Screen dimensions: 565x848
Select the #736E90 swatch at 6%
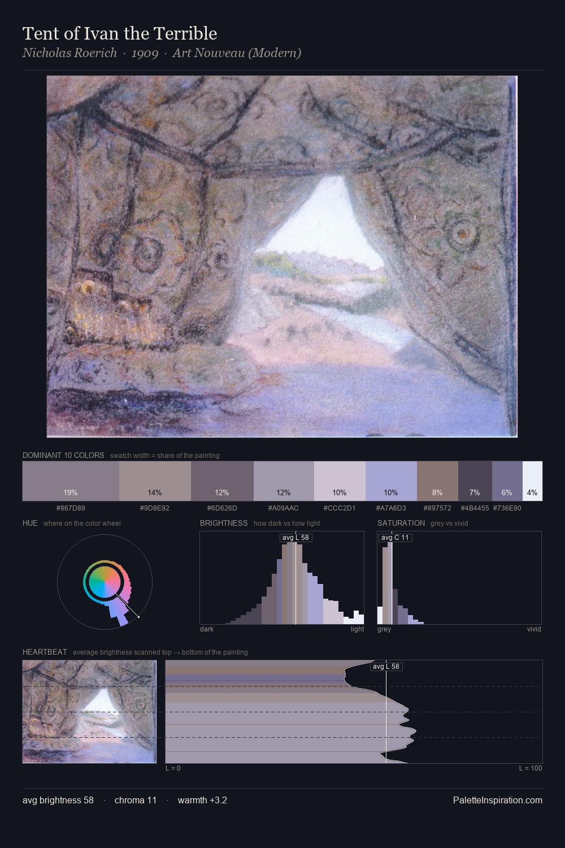(507, 481)
